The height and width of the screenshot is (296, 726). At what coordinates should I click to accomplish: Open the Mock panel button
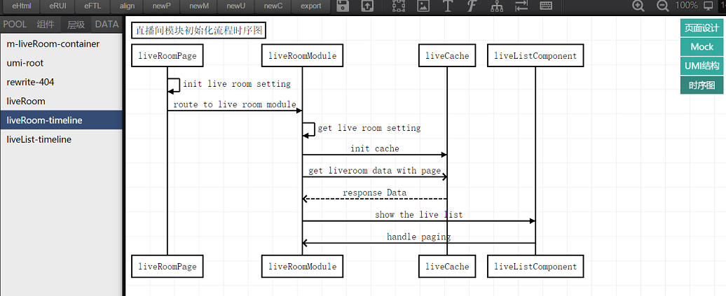click(x=701, y=47)
